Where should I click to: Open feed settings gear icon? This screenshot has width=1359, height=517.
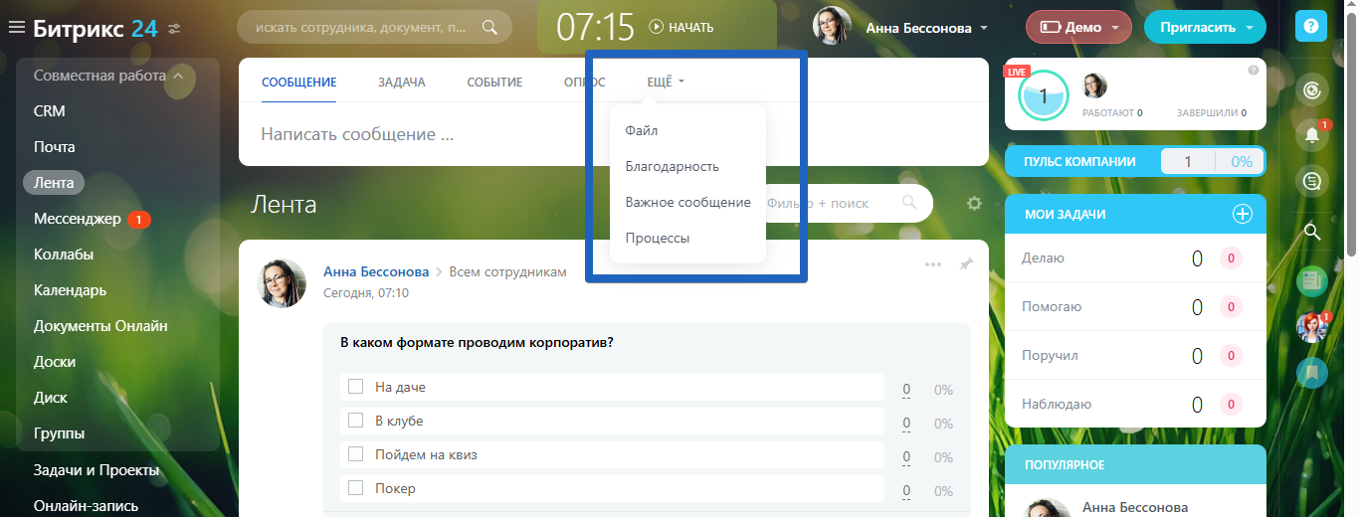pos(974,203)
